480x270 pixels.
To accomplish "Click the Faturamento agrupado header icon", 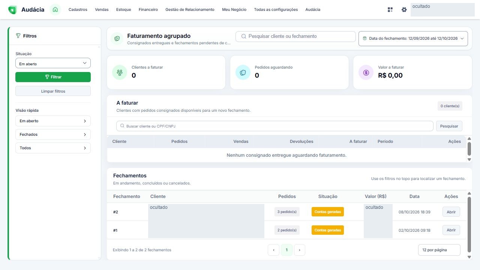I will coord(117,38).
